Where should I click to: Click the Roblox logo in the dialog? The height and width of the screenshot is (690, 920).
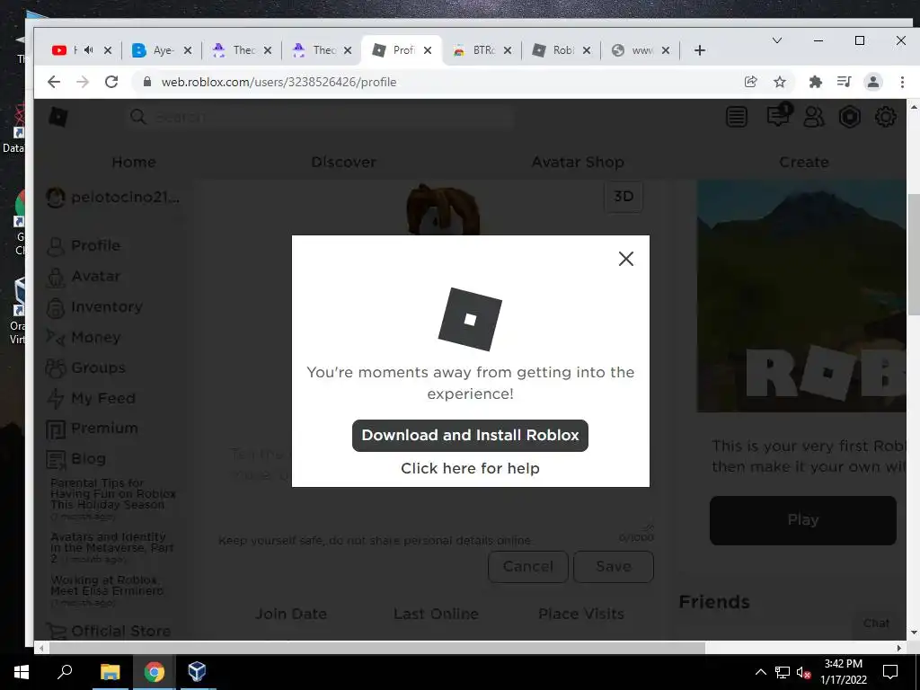pyautogui.click(x=470, y=319)
